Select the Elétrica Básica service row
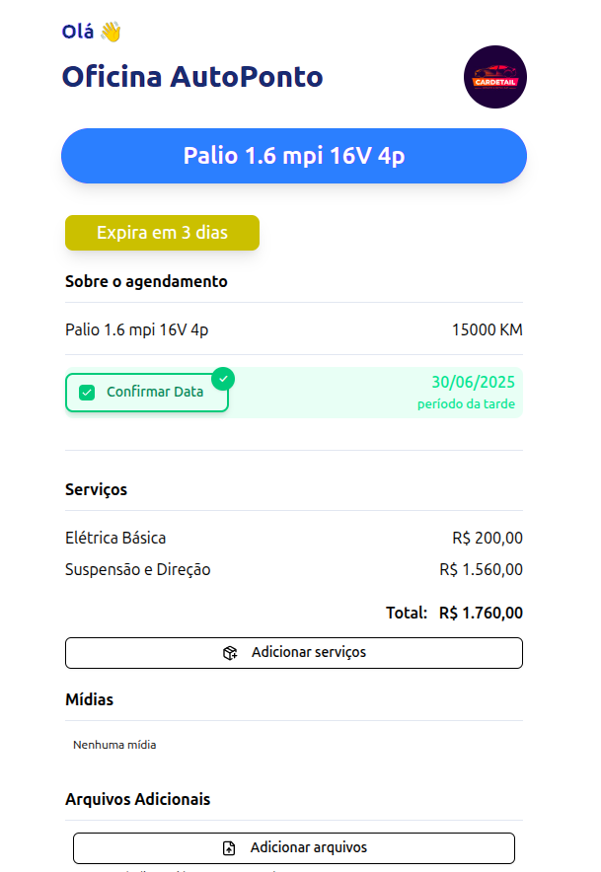The image size is (601, 872). [x=115, y=539]
